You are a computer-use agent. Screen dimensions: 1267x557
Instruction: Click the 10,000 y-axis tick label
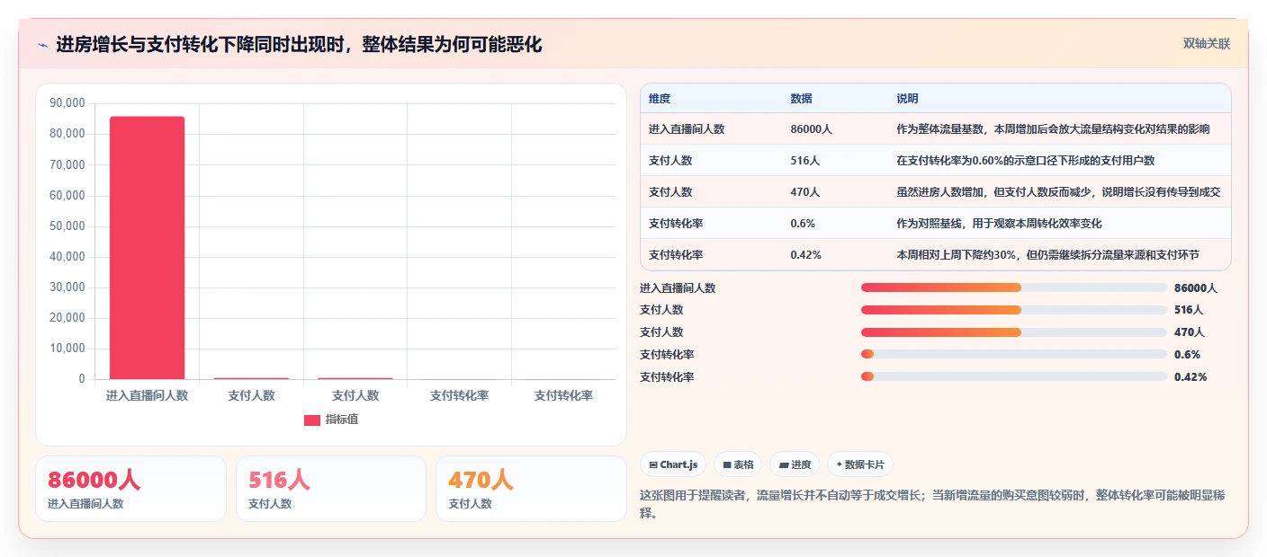pyautogui.click(x=67, y=349)
